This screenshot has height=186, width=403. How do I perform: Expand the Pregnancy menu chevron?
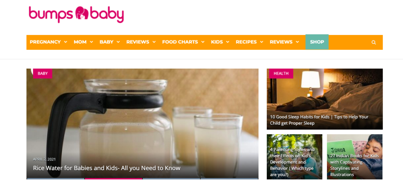66,42
